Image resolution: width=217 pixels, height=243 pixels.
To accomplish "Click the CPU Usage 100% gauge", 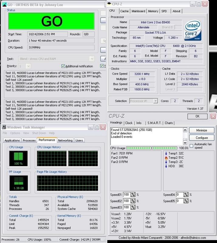I will click(19, 158).
